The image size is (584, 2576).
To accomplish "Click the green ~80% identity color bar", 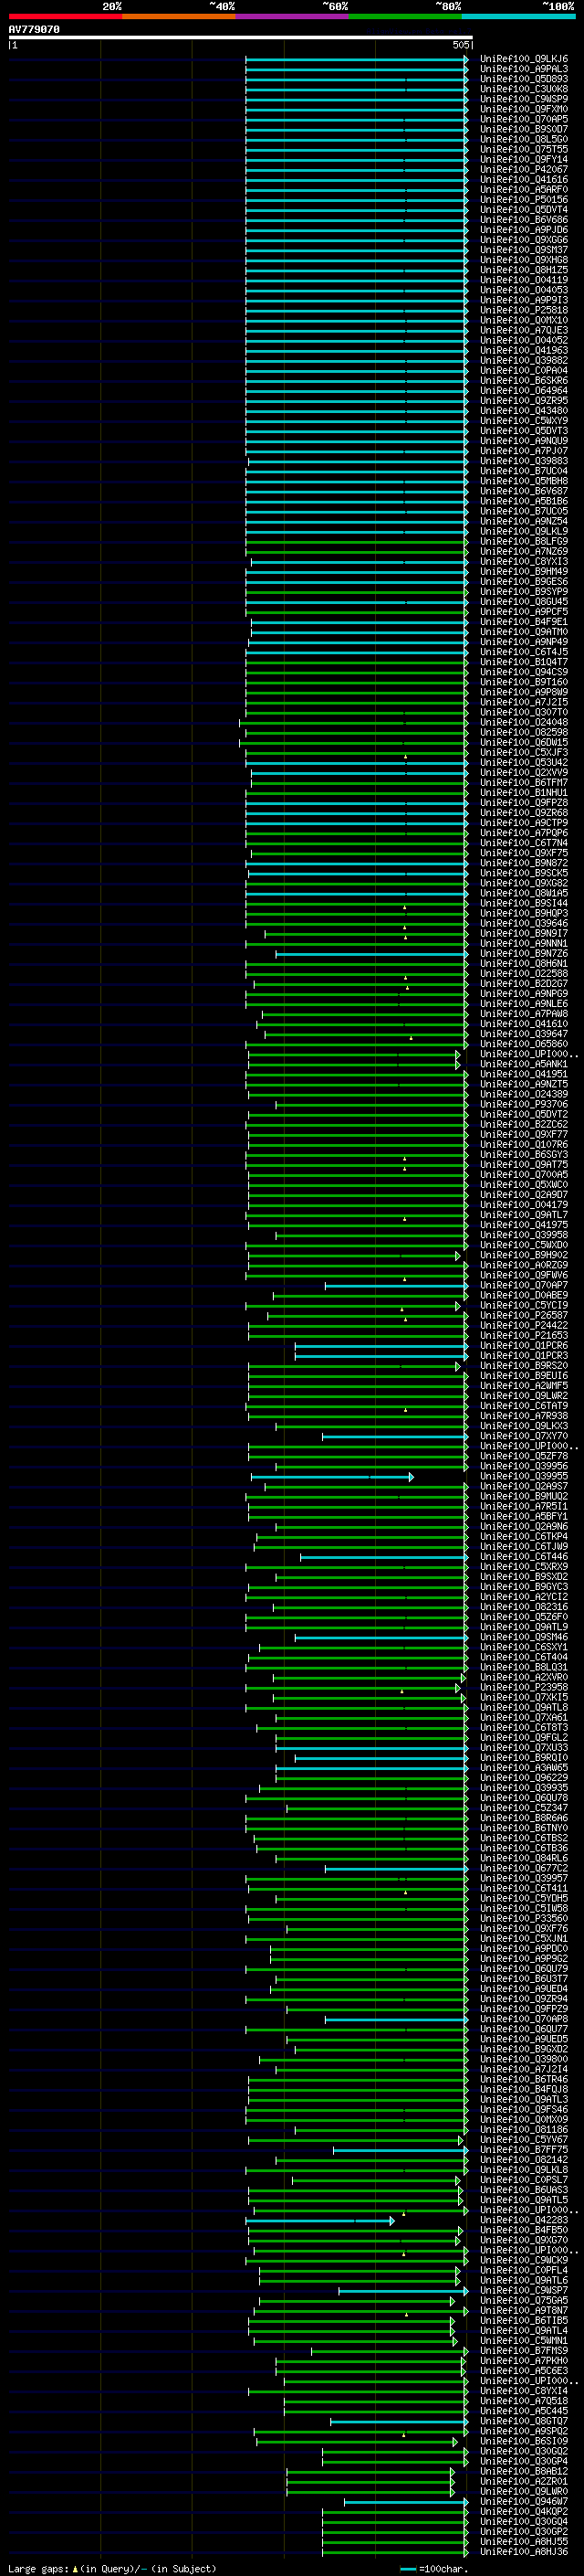I will point(405,17).
